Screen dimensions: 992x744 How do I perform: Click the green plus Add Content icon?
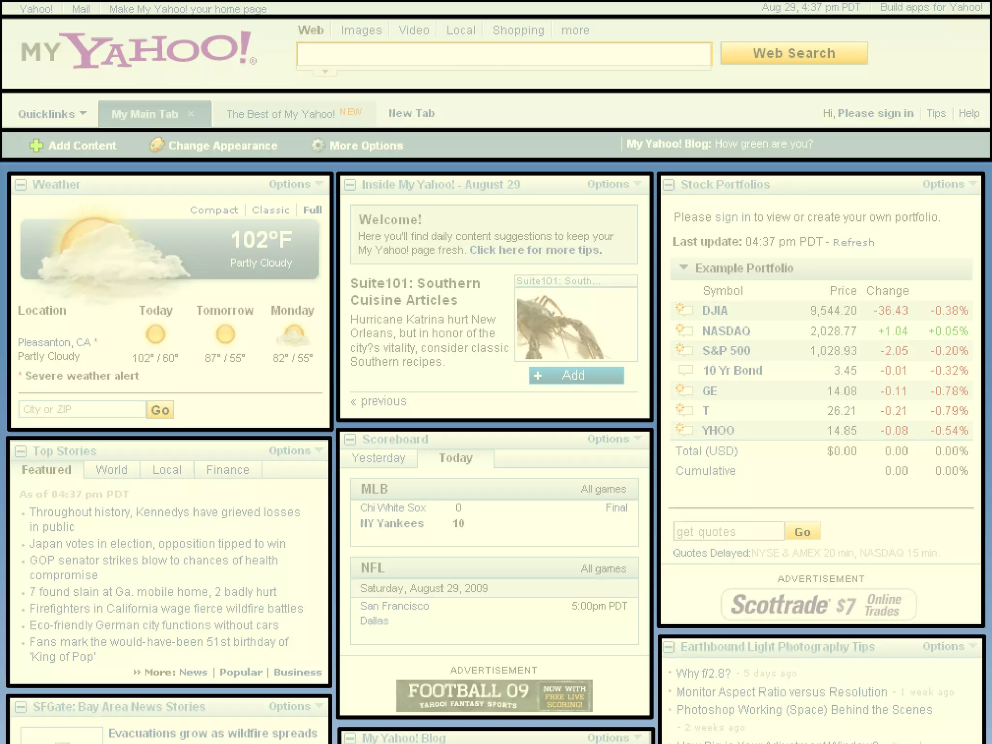coord(36,145)
